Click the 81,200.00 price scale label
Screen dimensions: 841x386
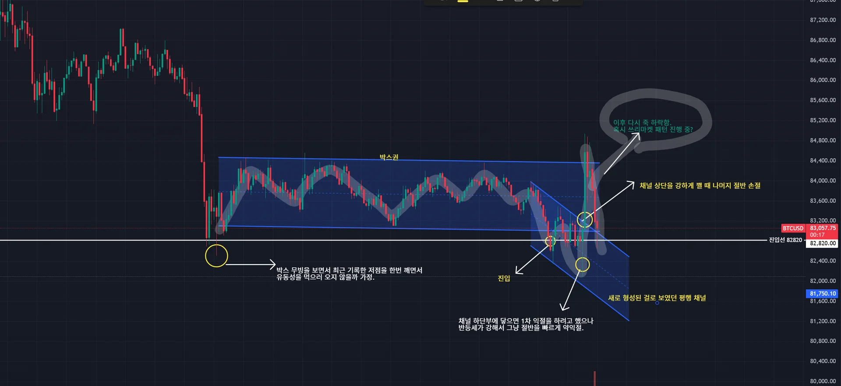pyautogui.click(x=823, y=321)
